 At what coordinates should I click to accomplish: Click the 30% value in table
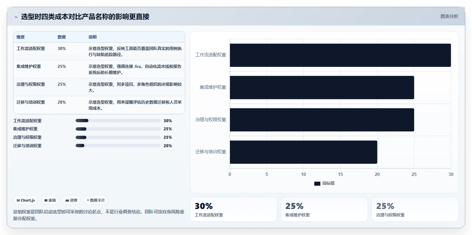[x=62, y=48]
